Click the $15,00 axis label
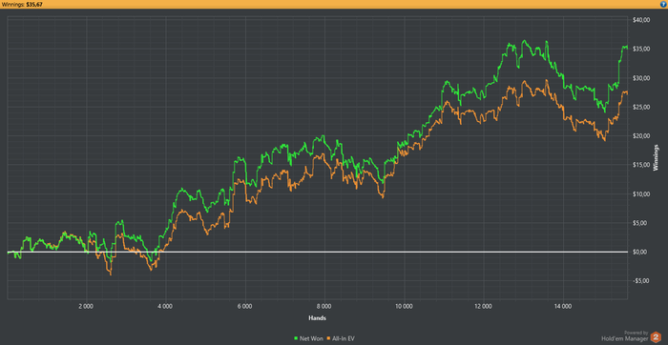The height and width of the screenshot is (345, 668). click(641, 165)
